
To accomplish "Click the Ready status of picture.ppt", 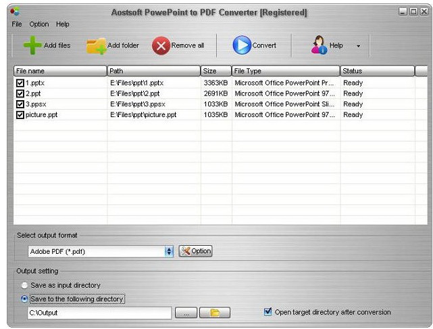I will tap(353, 114).
